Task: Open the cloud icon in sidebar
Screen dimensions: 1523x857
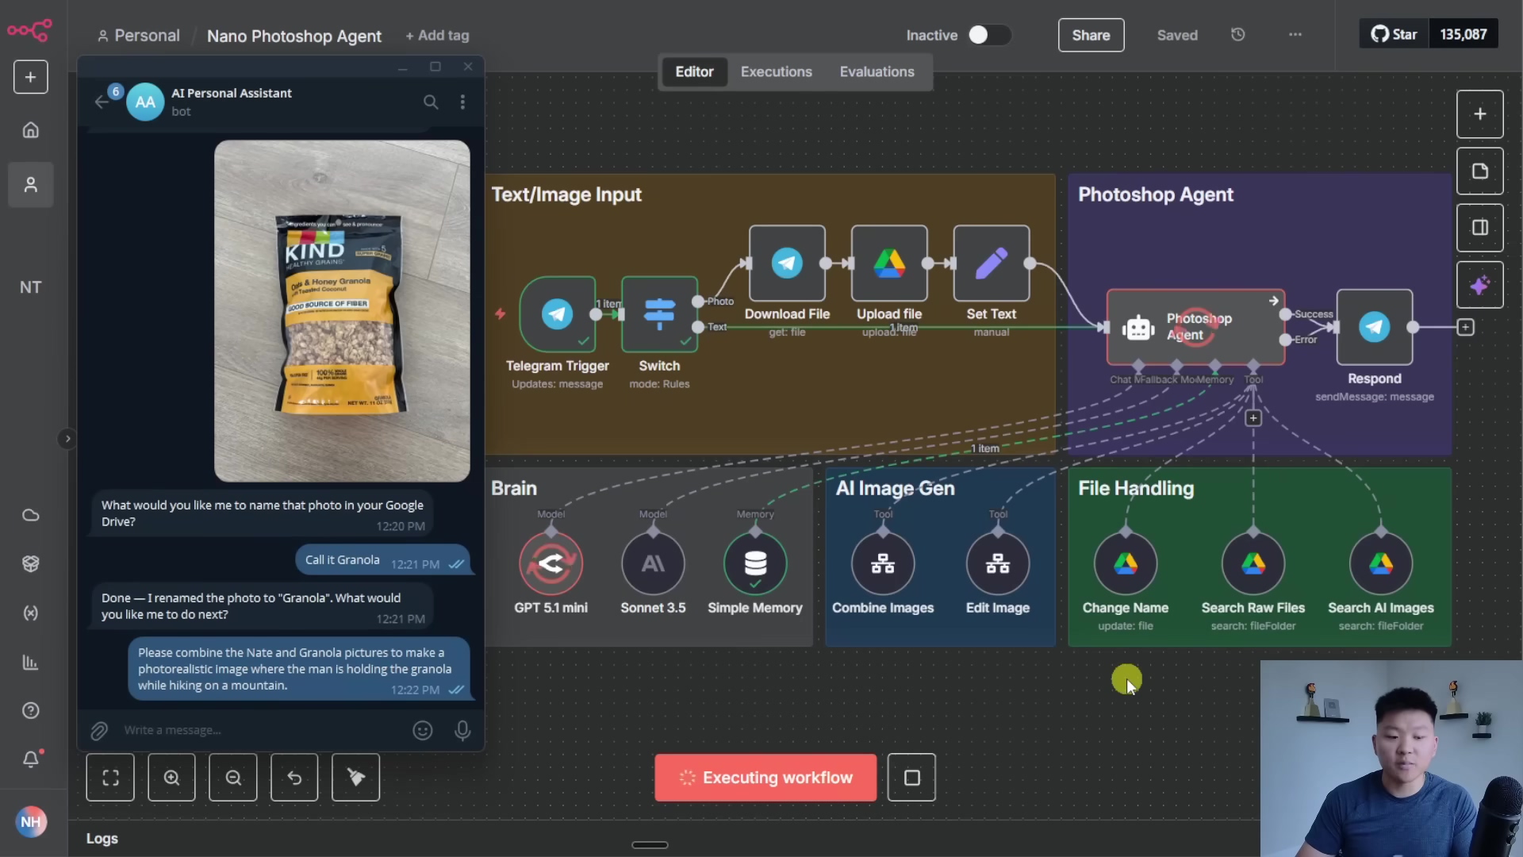Action: (30, 515)
